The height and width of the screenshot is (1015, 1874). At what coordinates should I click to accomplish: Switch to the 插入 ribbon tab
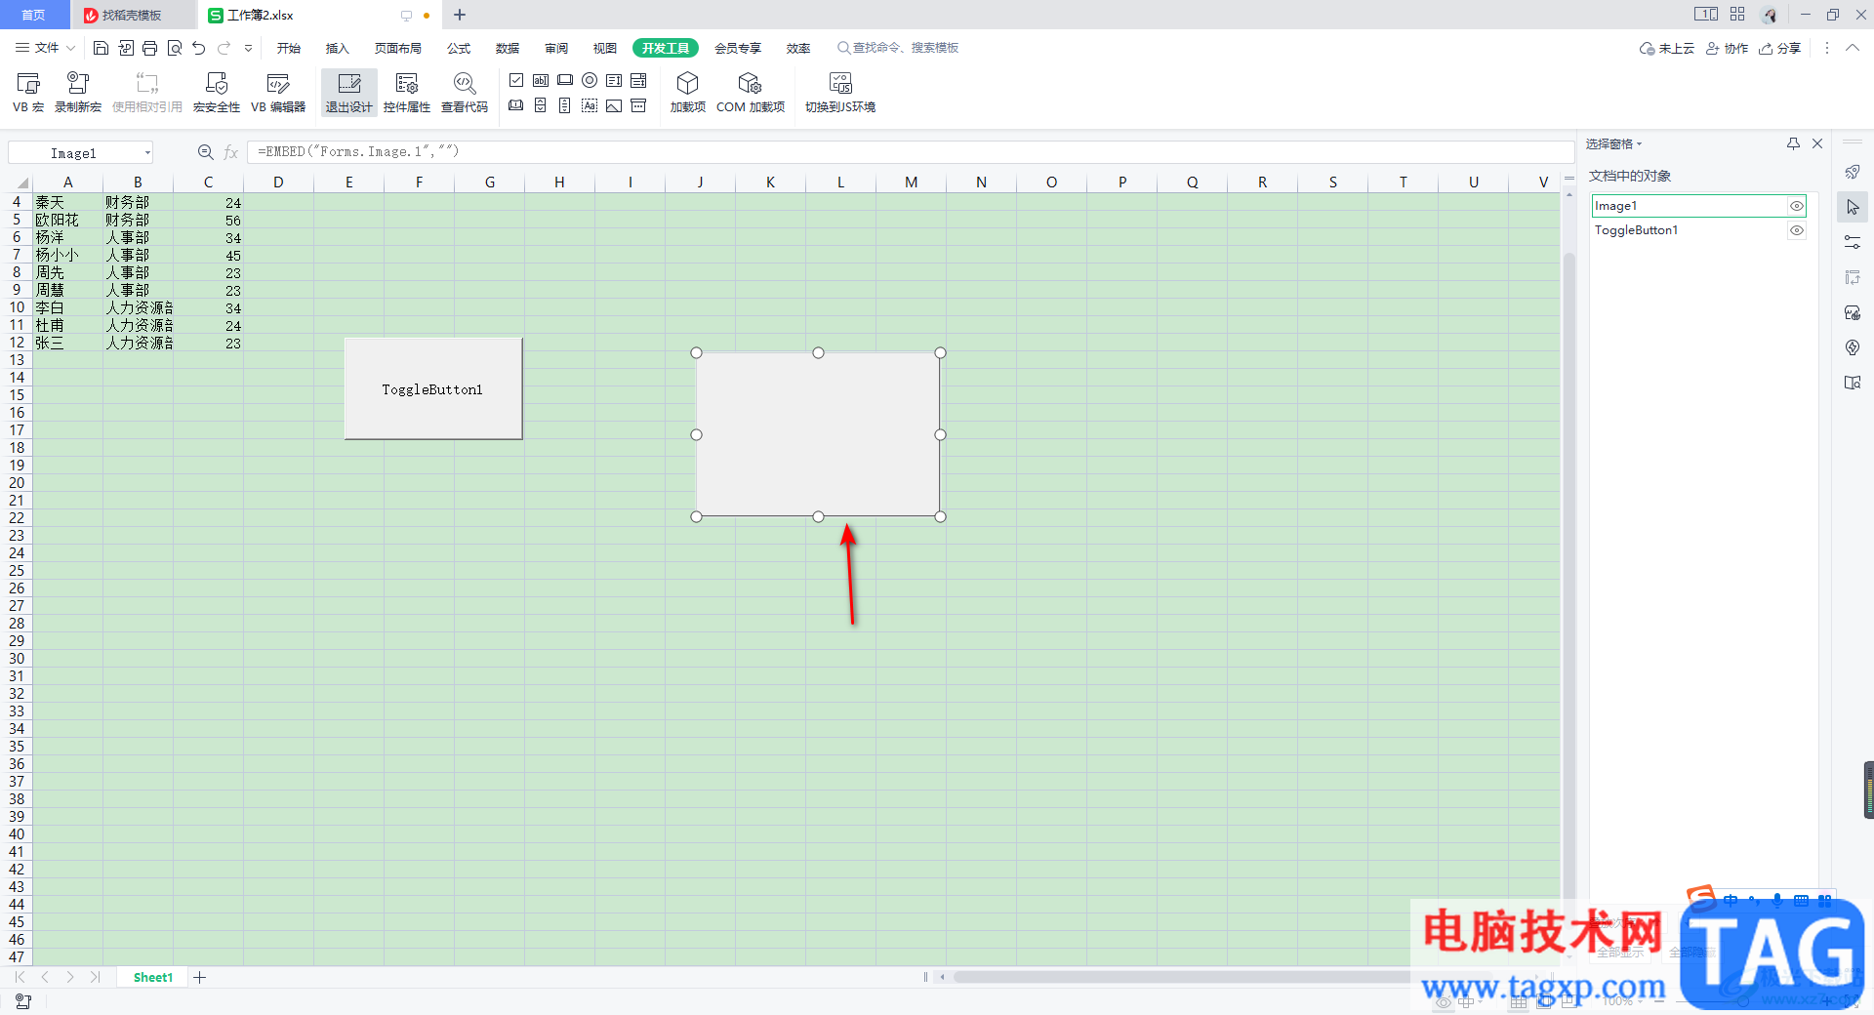[x=337, y=48]
